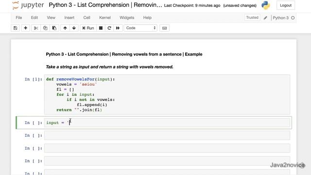Restart kernel and run all icon
The height and width of the screenshot is (175, 311).
point(118,28)
